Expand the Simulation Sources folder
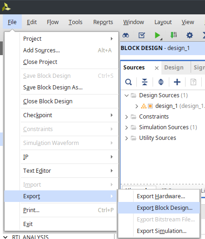The height and width of the screenshot is (239, 205). [127, 127]
